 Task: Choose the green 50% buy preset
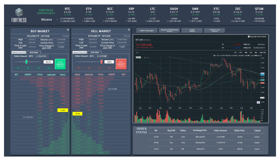(28, 68)
